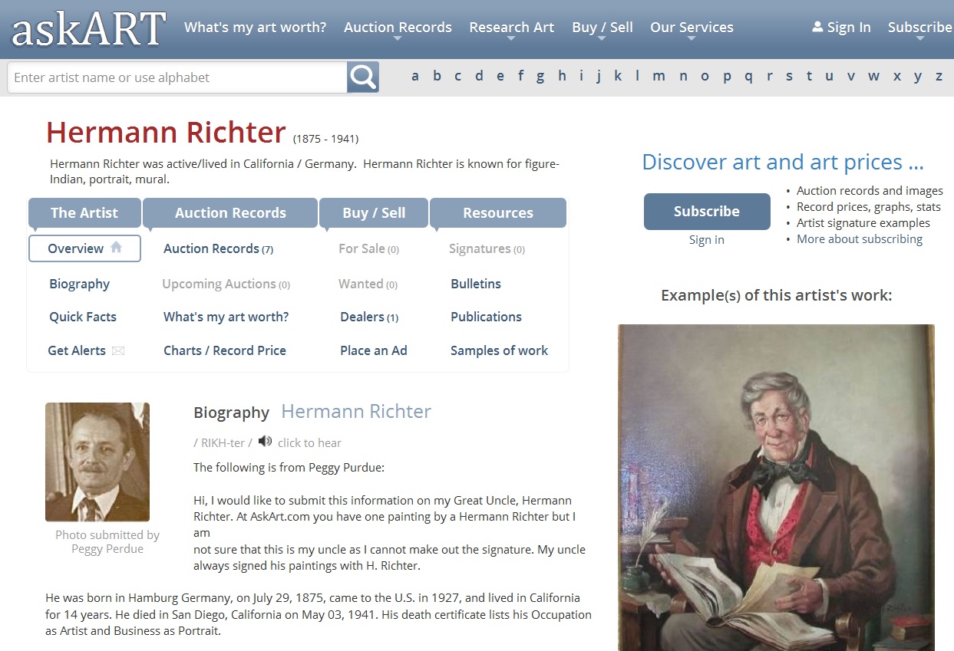954x651 pixels.
Task: Click the '(1875 - 1941)' lifespan text
Action: (325, 139)
